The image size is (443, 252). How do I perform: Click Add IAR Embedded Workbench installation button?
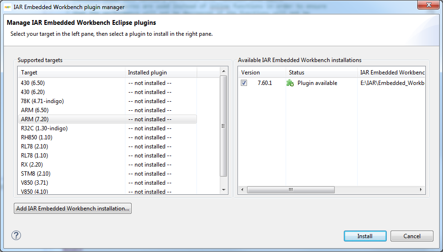[x=72, y=209]
